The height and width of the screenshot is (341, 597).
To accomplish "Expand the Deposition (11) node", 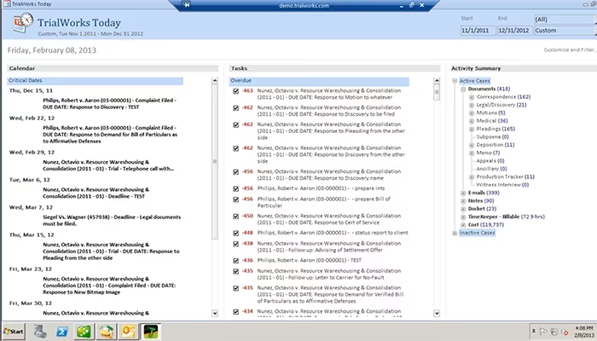I will pyautogui.click(x=472, y=145).
